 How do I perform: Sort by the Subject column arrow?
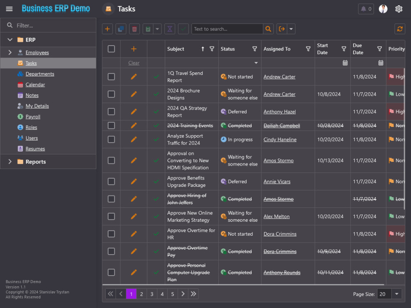point(203,49)
